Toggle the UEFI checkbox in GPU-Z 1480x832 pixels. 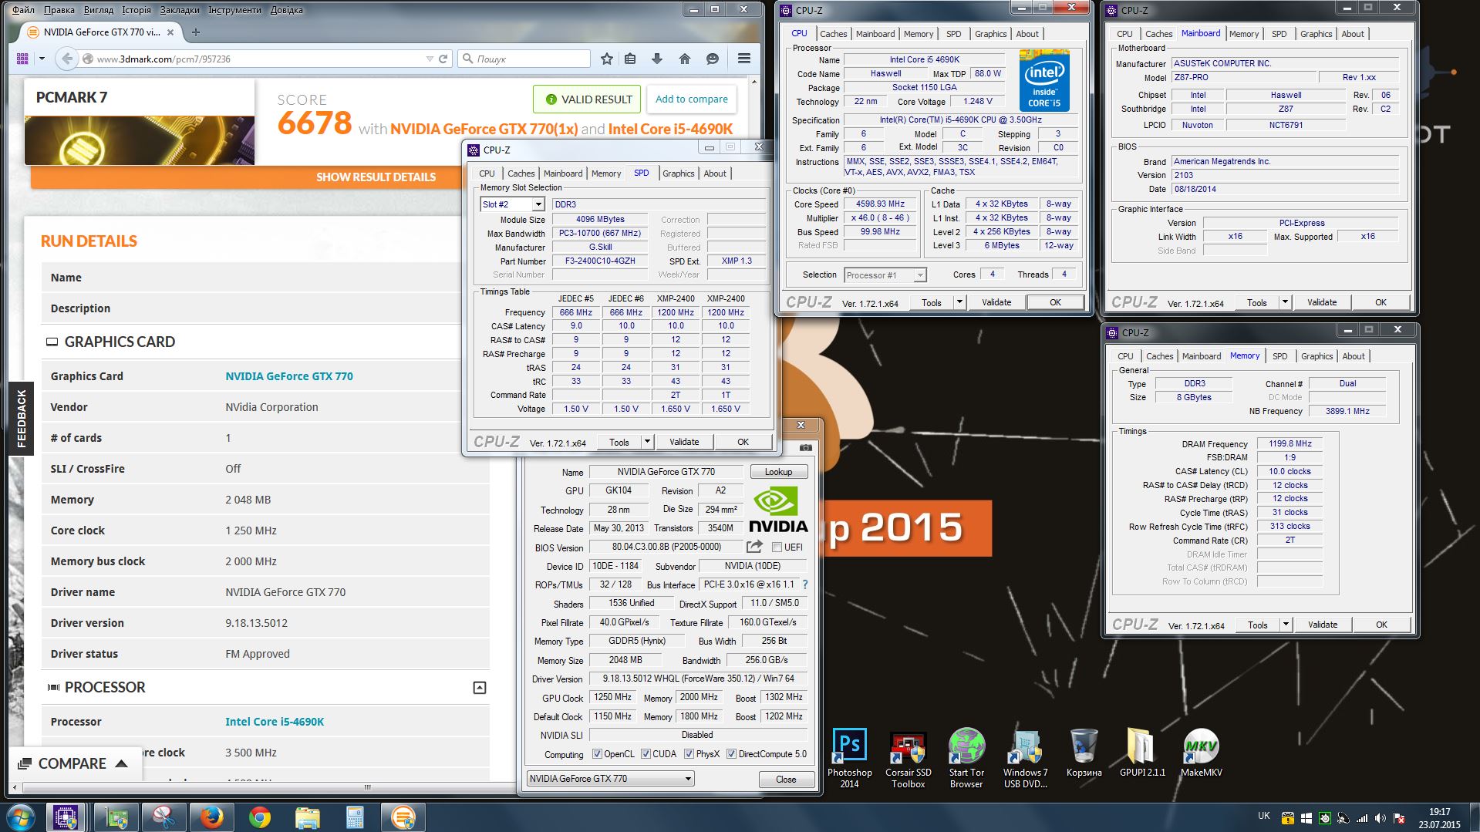(x=777, y=547)
